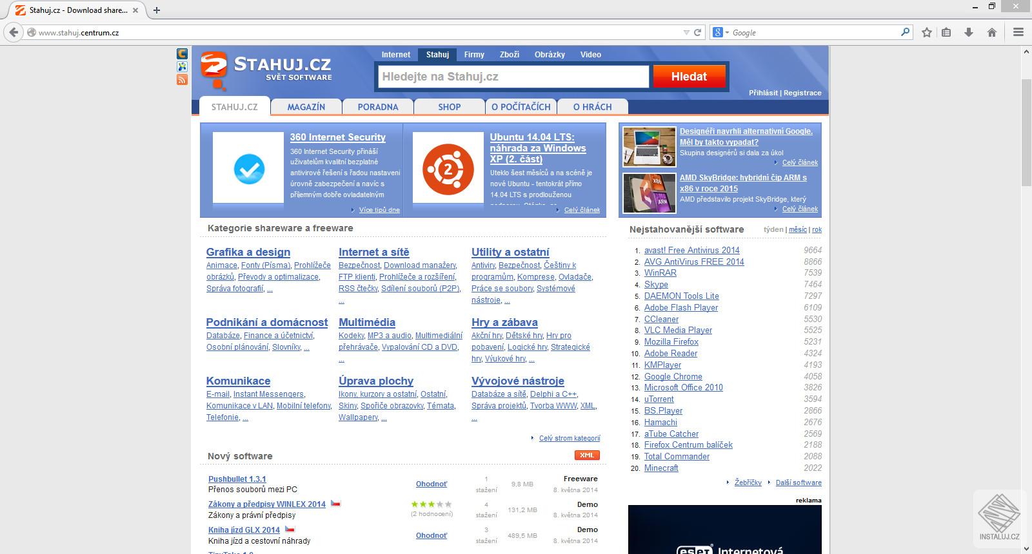This screenshot has width=1032, height=554.
Task: Go back using the browser back arrow
Action: tap(14, 32)
